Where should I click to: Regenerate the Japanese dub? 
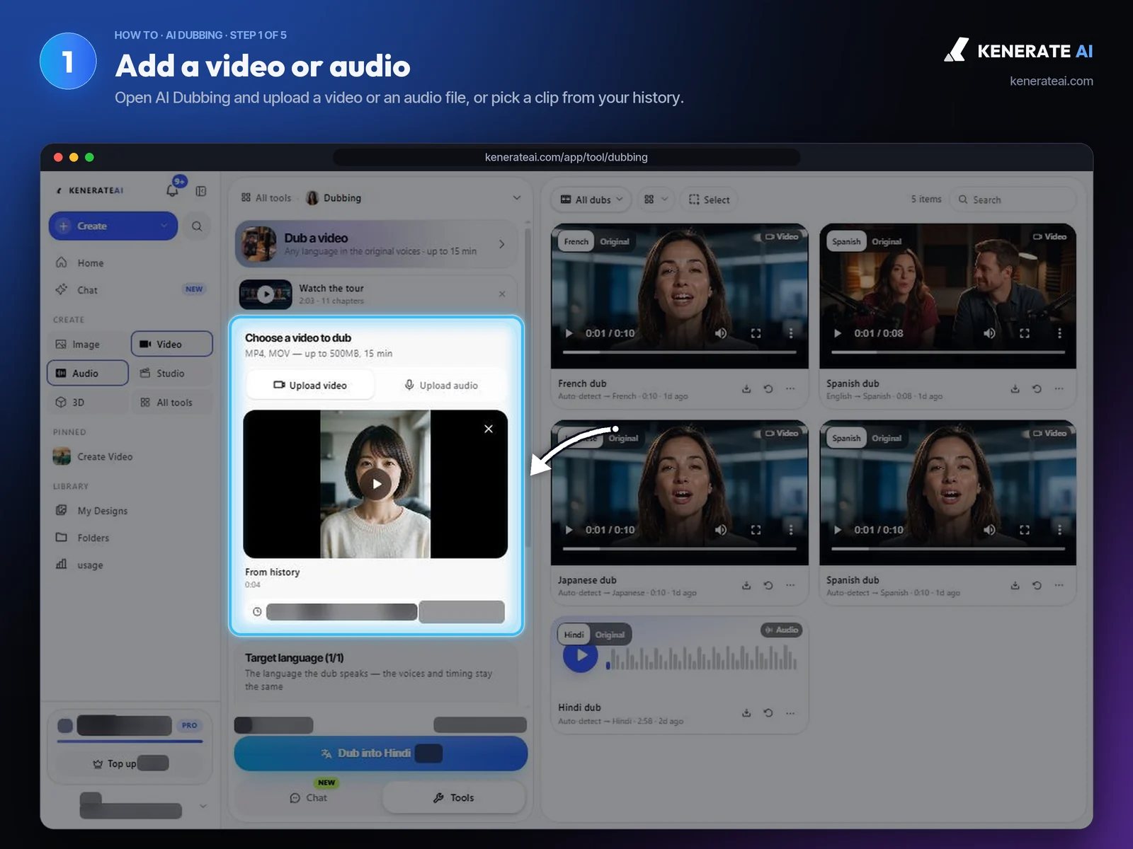point(768,586)
